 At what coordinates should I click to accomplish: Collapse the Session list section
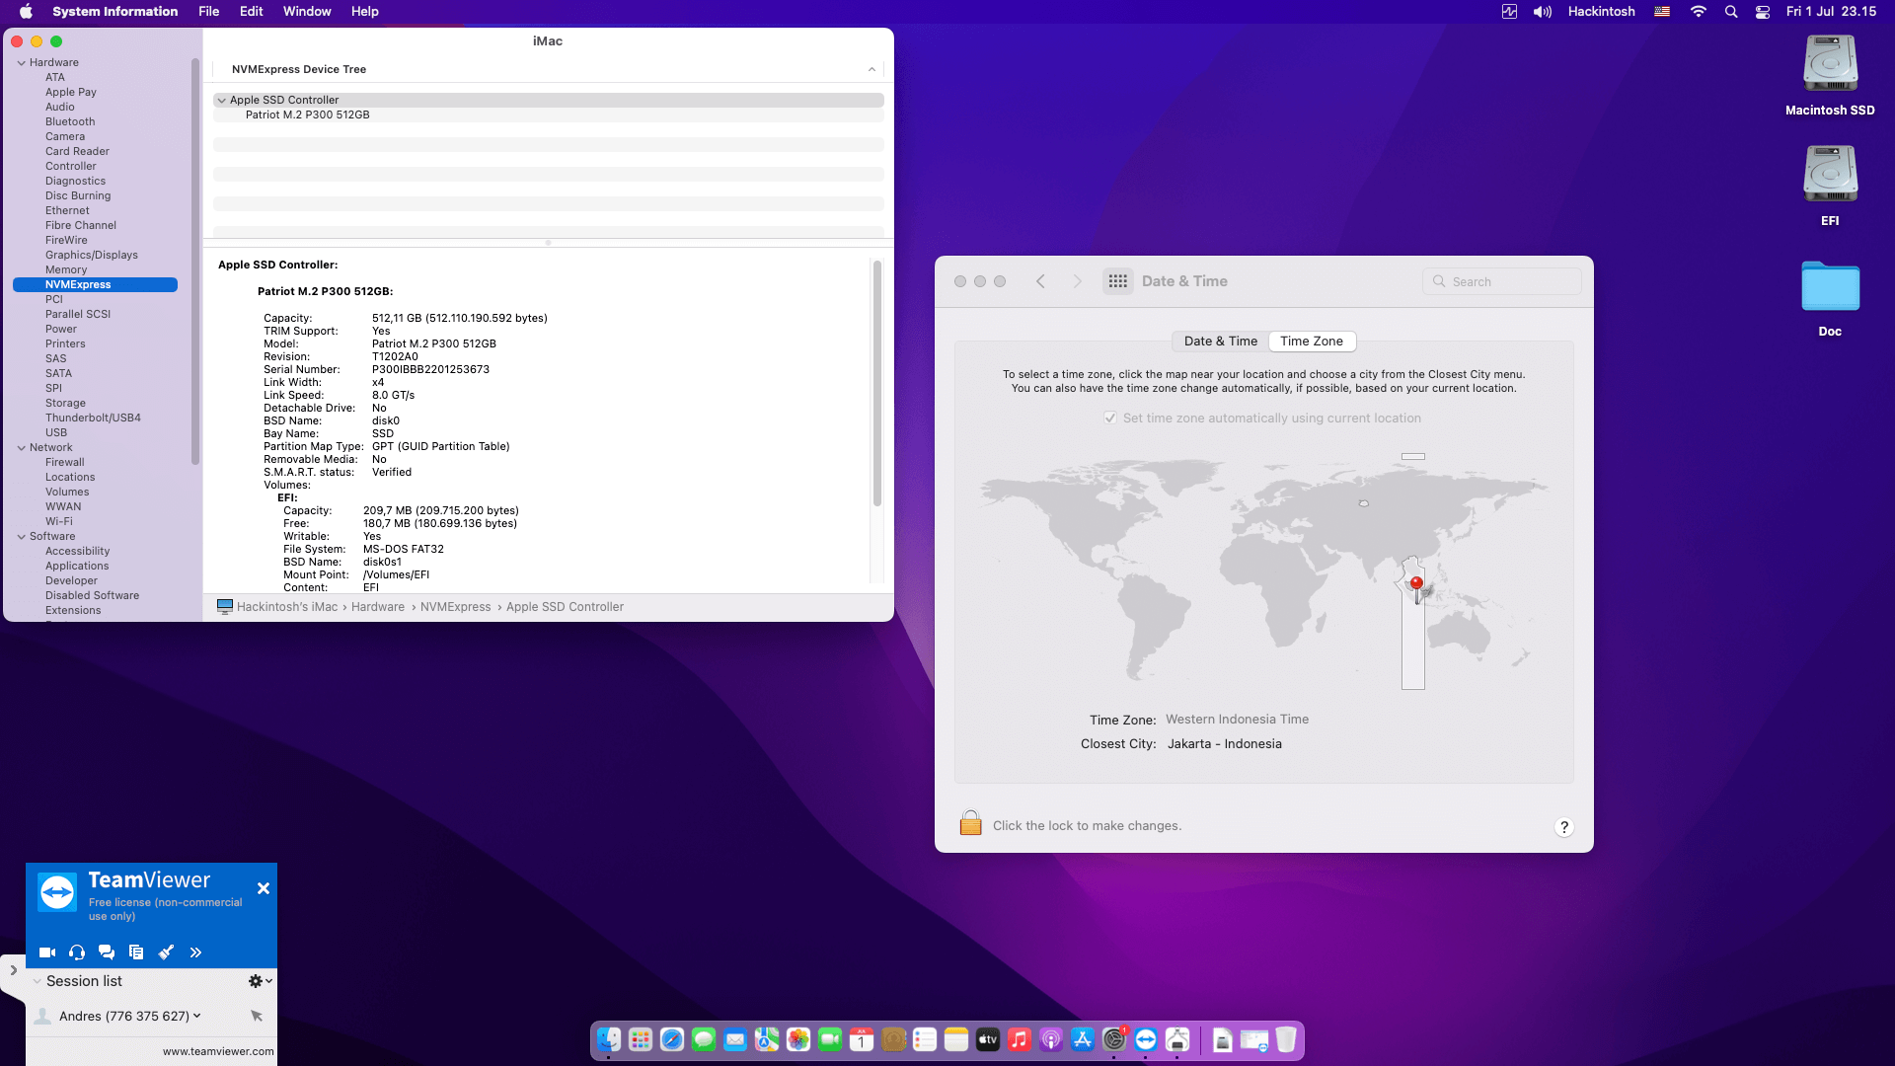(38, 981)
